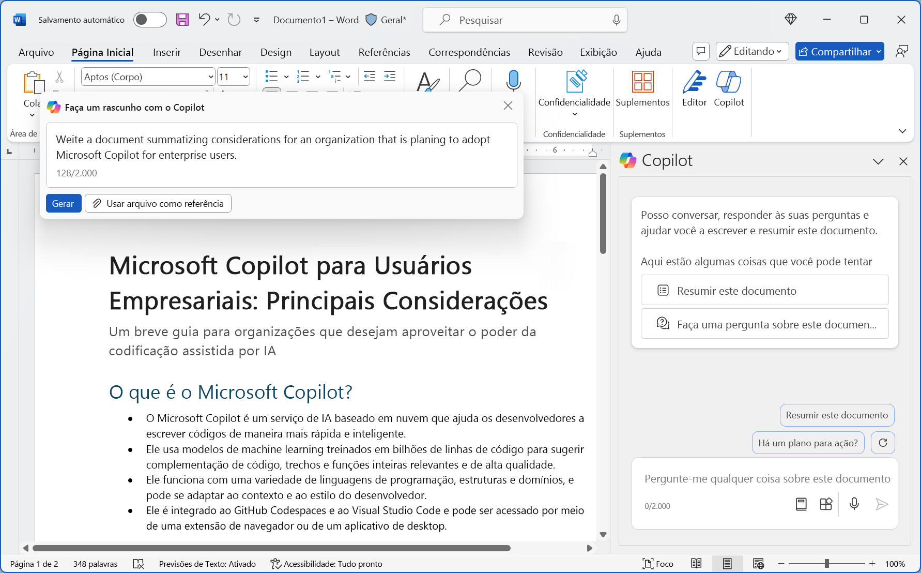Image resolution: width=921 pixels, height=573 pixels.
Task: Click the microphone icon in Copilot chat box
Action: [x=854, y=504]
